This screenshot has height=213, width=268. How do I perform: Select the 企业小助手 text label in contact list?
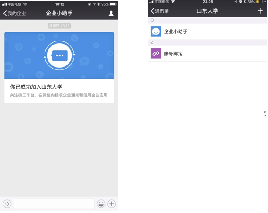click(175, 31)
